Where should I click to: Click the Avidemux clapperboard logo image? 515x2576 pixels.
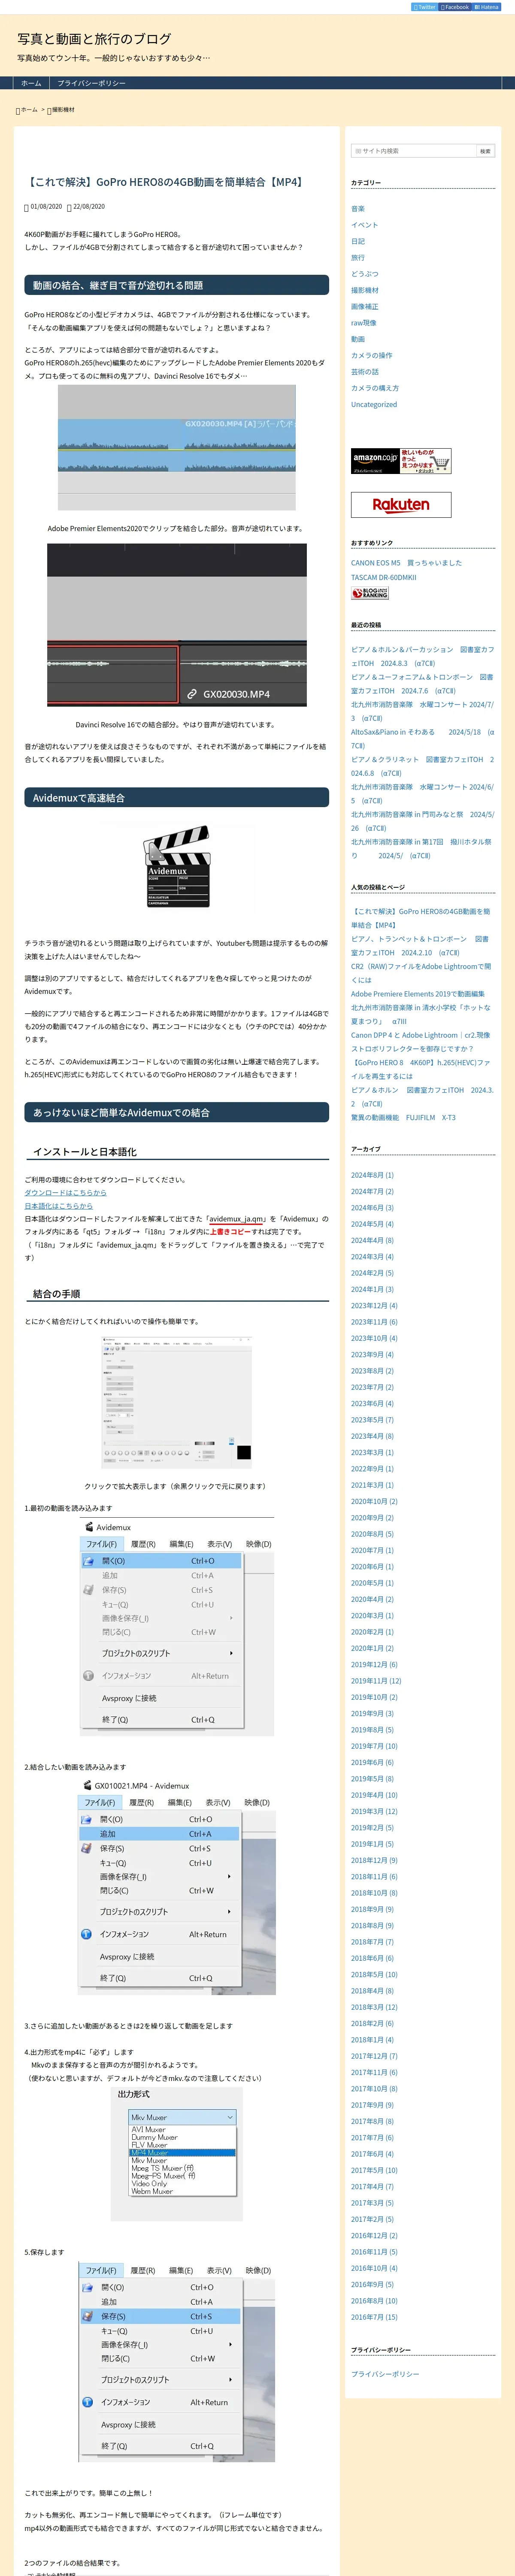[177, 866]
